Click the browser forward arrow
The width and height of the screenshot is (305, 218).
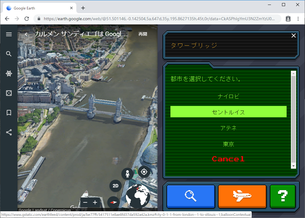17,19
